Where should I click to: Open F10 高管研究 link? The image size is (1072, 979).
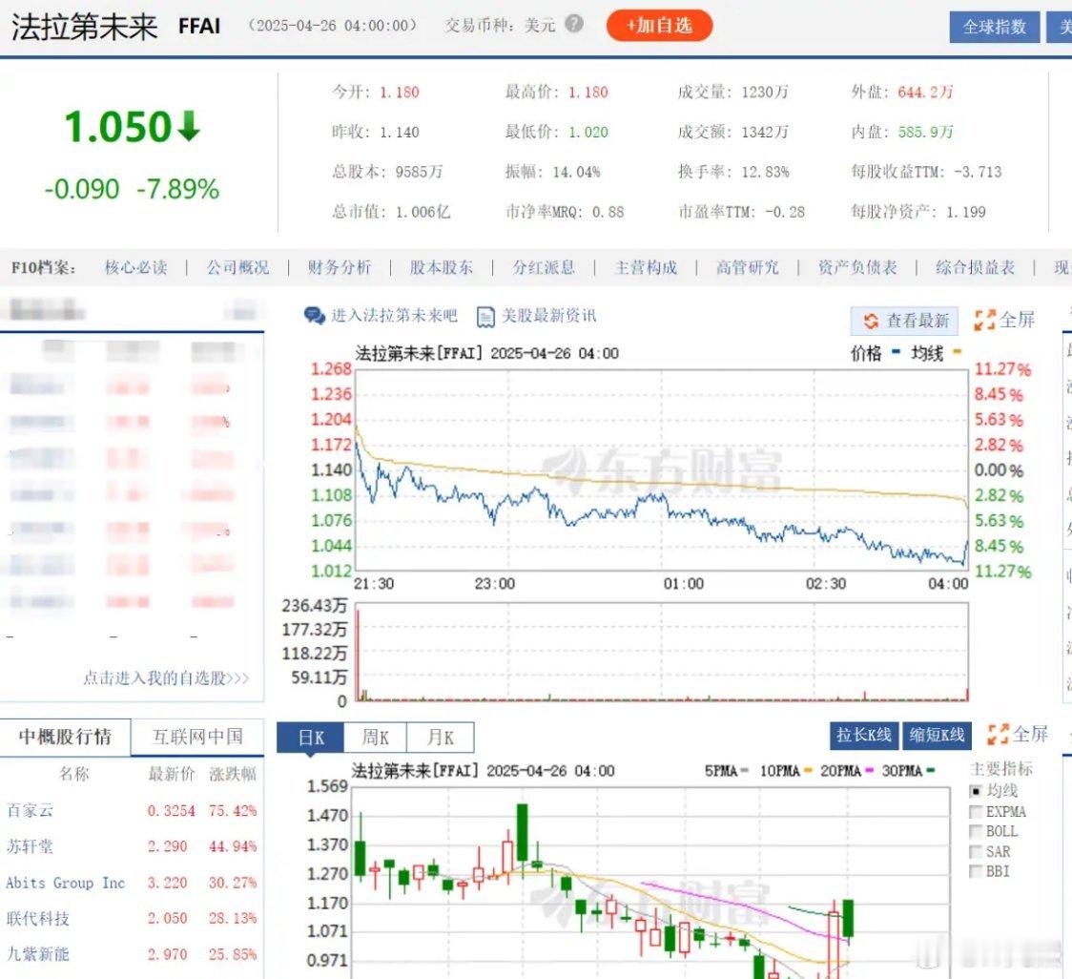[x=748, y=267]
